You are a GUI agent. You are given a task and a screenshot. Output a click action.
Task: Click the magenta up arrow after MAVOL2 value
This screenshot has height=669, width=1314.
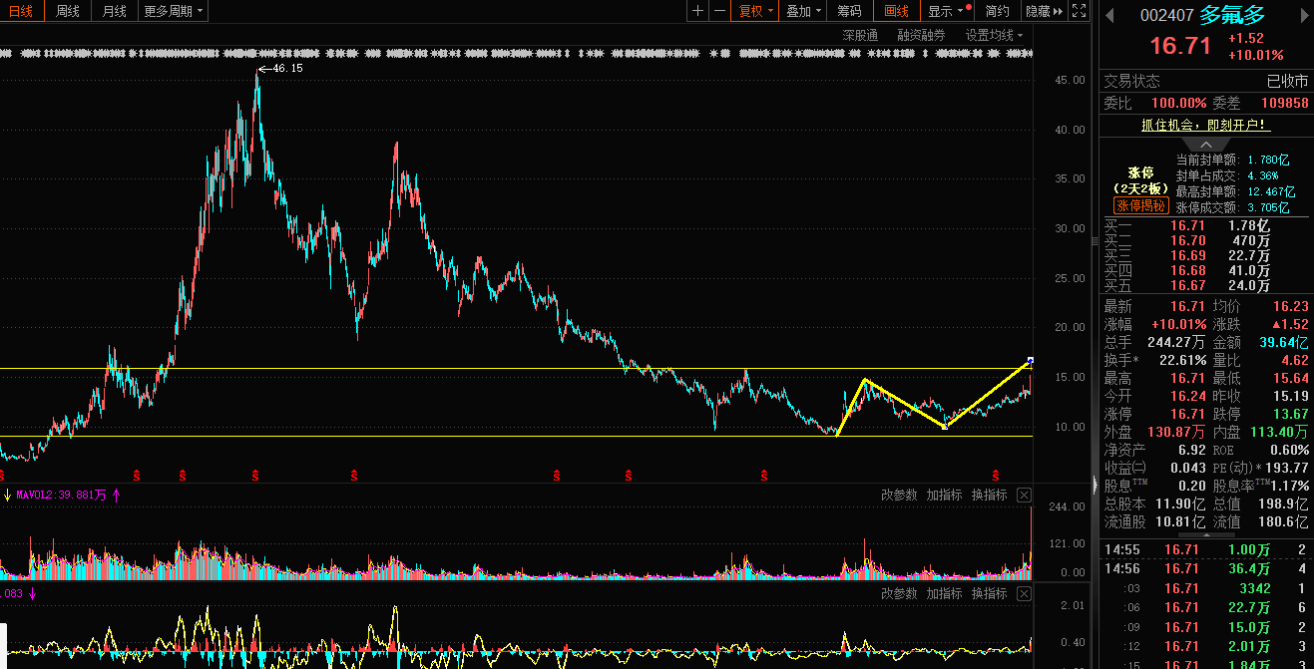point(117,495)
